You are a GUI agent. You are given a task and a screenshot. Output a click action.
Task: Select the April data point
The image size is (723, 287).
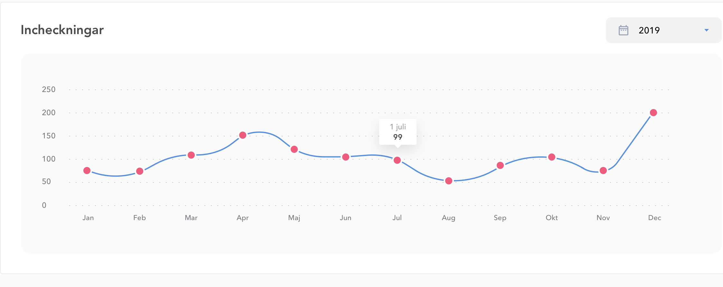[x=243, y=135]
